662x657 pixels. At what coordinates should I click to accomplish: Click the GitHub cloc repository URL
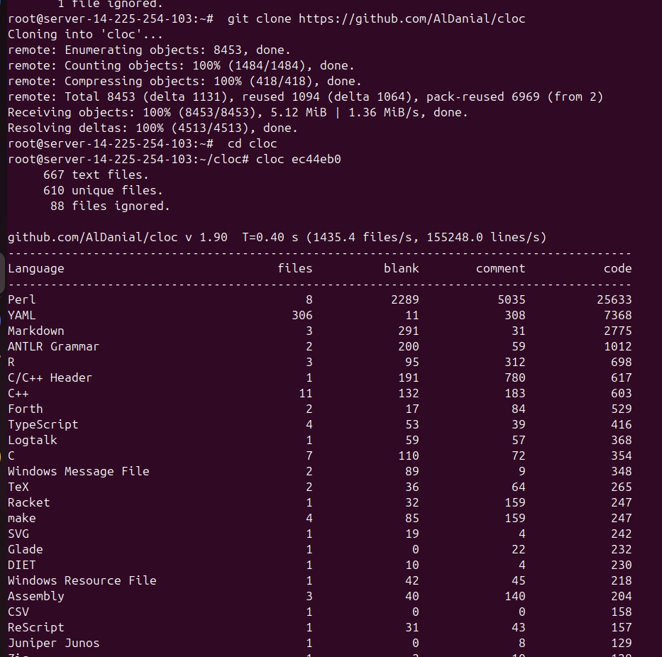(376, 18)
